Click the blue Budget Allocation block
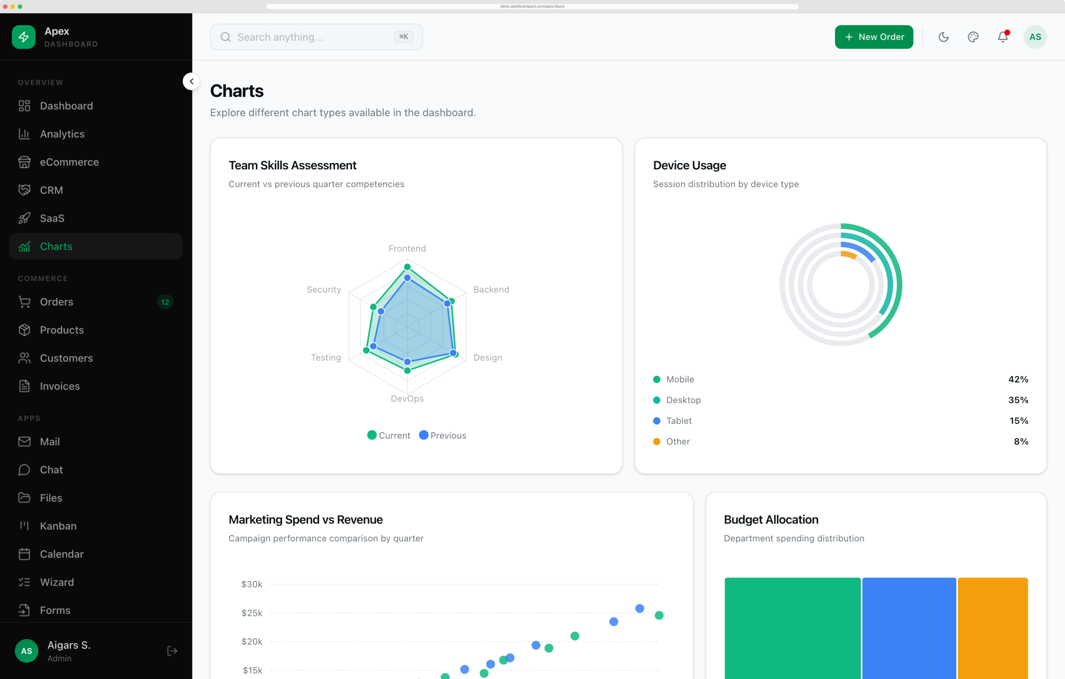 (909, 628)
